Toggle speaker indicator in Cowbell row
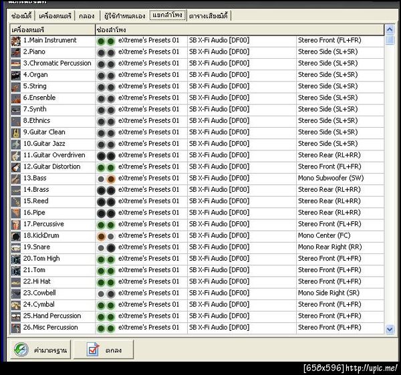The image size is (401, 375). pyautogui.click(x=106, y=293)
